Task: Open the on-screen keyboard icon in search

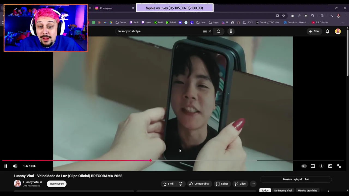Action: (x=205, y=31)
